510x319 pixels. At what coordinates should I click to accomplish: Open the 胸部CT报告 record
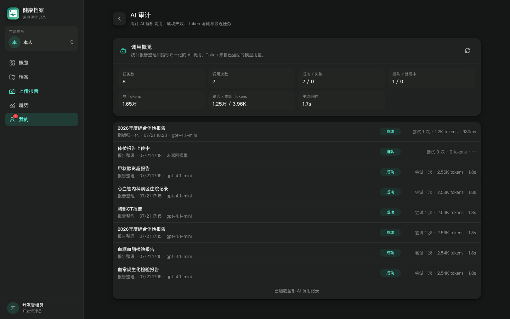coord(297,212)
